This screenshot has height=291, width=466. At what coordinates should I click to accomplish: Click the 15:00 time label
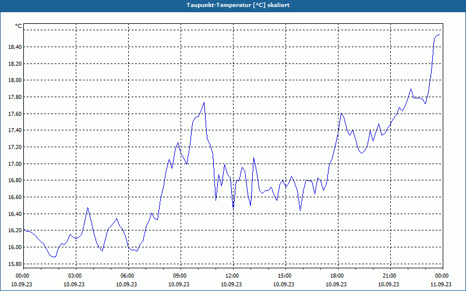pos(285,275)
